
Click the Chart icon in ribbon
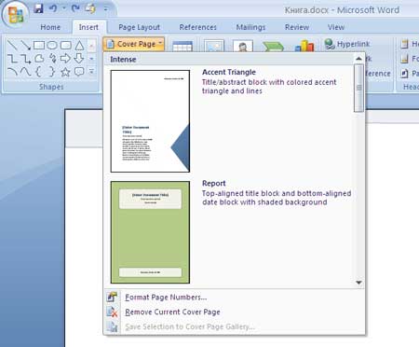click(304, 46)
